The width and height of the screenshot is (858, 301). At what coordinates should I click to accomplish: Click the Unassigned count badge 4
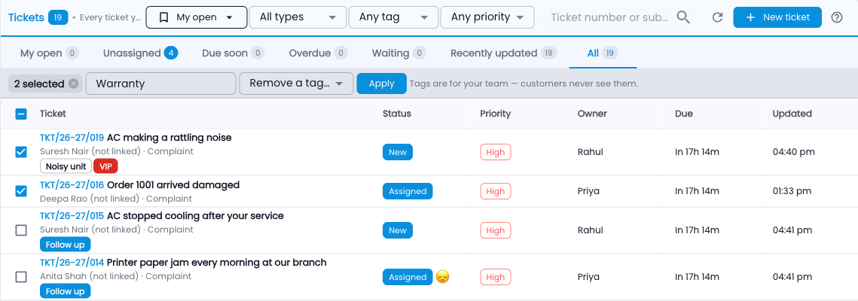coord(171,53)
